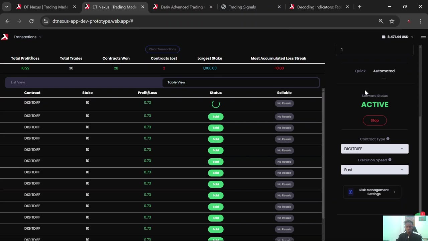Reload the page with the refresh icon
This screenshot has width=428, height=241.
(31, 21)
